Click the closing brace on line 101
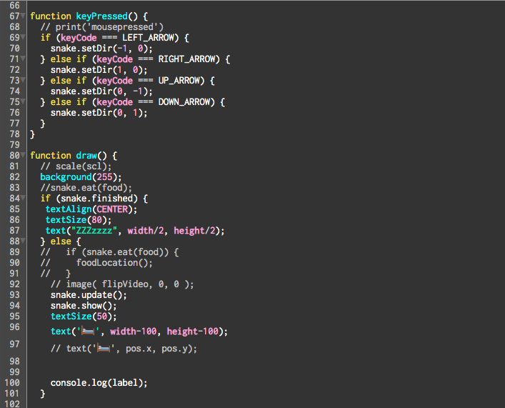505x408 pixels. [x=43, y=394]
